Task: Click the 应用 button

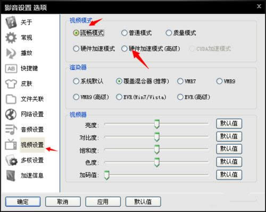Action: [103, 202]
